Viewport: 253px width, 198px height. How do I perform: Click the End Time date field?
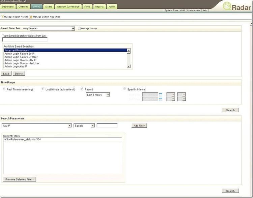[x=150, y=99]
